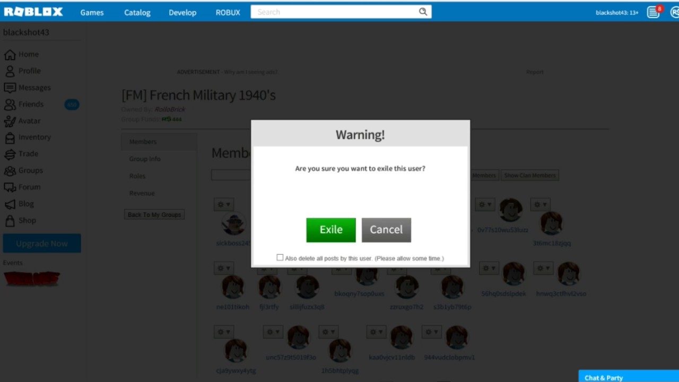This screenshot has width=679, height=382.
Task: Select the Members tab
Action: pos(159,142)
